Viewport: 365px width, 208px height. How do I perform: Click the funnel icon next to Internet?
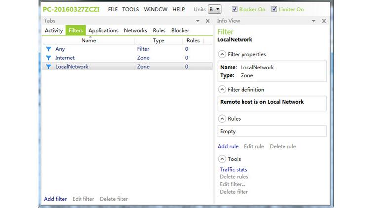48,58
